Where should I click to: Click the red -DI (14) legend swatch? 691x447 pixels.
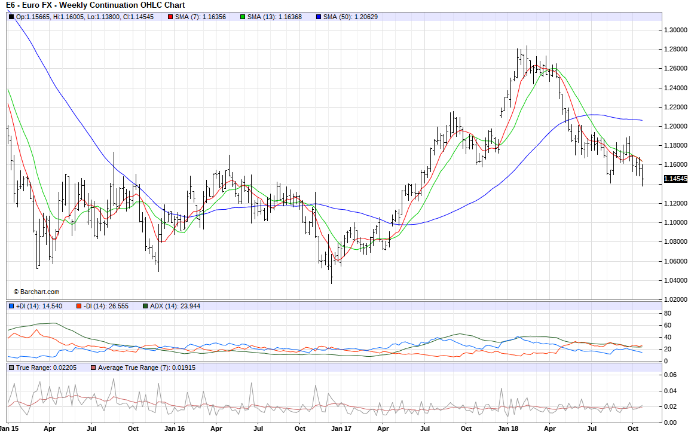pyautogui.click(x=78, y=306)
